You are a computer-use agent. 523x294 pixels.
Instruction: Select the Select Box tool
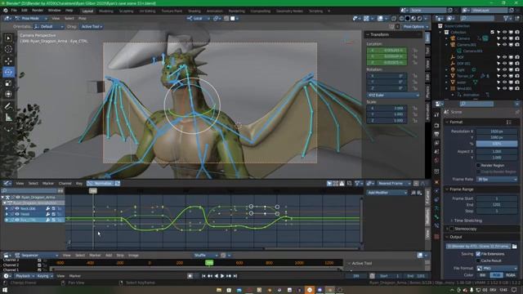coord(8,38)
